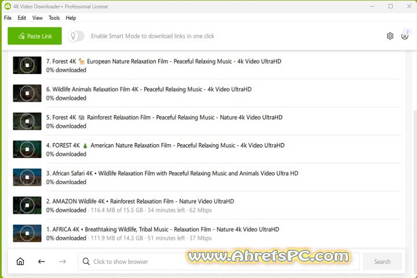Screen dimensions: 417x278
Task: Open the Edit menu
Action: 22,18
